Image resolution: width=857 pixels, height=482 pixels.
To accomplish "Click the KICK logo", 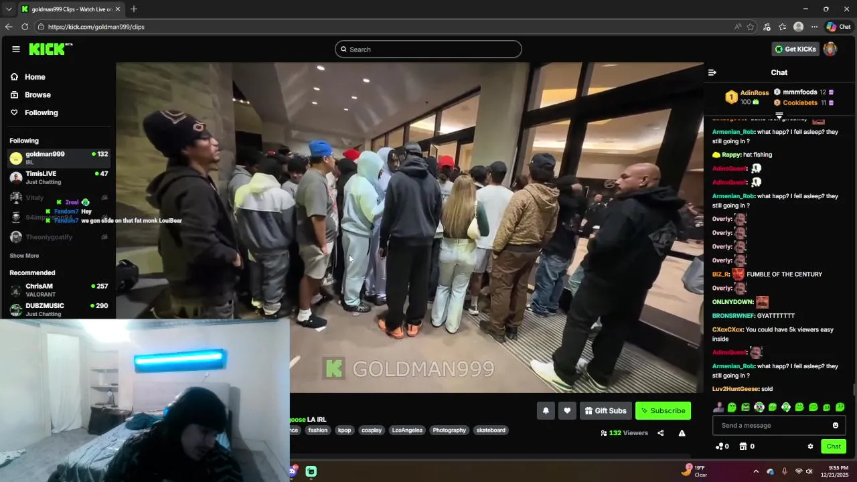I will coord(50,49).
